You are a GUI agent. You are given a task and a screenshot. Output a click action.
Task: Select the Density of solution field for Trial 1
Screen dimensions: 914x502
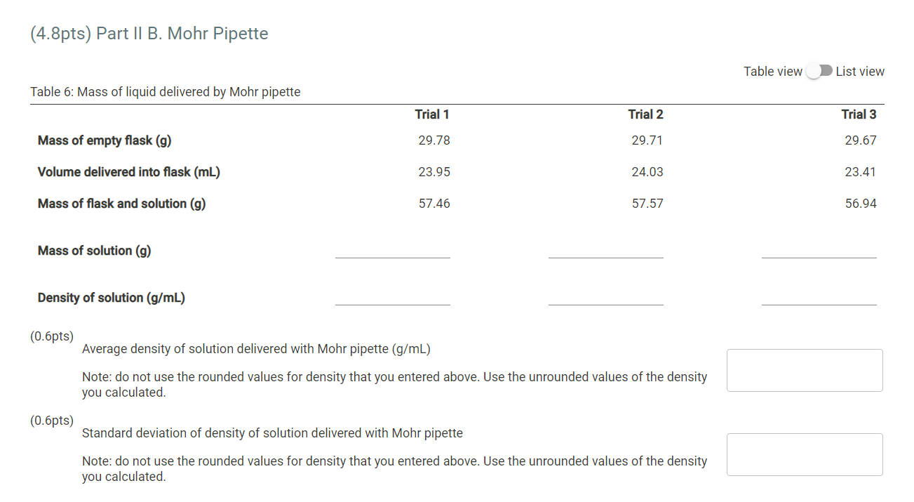point(392,302)
